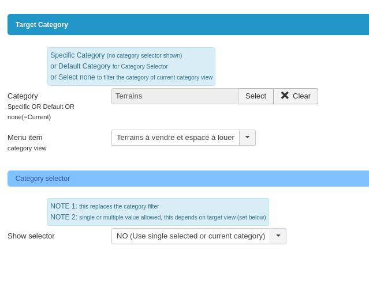
Task: Click the 'Specific OR Default OR' sublabel
Action: pyautogui.click(x=41, y=107)
